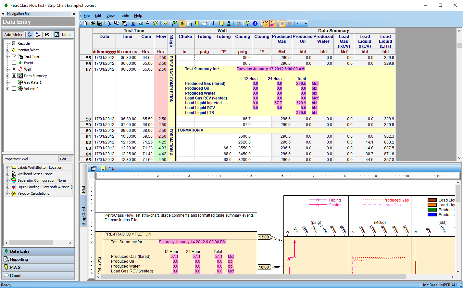Open the File menu
Viewport: 463px width, 288px height.
pos(87,16)
